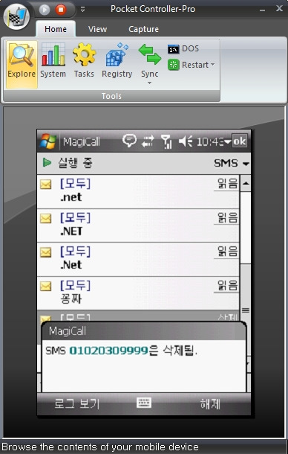The image size is (288, 454).
Task: Click the red stop button in title bar
Action: pos(61,10)
